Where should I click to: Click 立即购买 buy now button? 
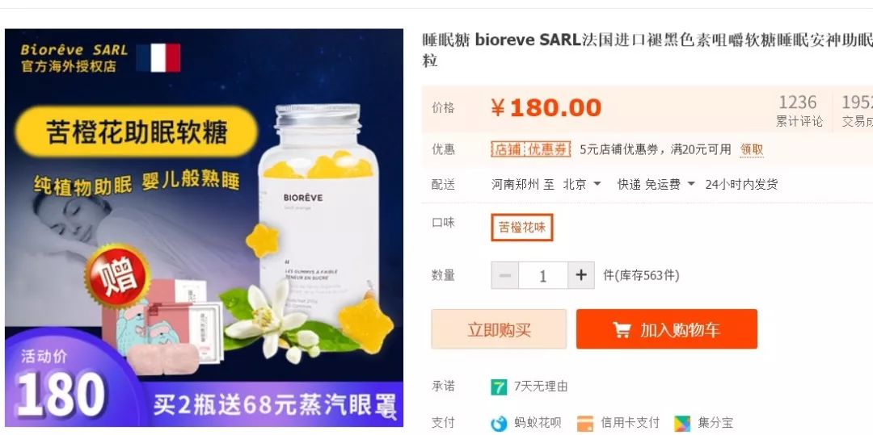pyautogui.click(x=499, y=329)
